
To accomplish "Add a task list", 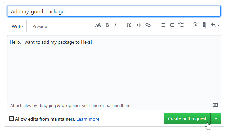I will (x=181, y=25).
